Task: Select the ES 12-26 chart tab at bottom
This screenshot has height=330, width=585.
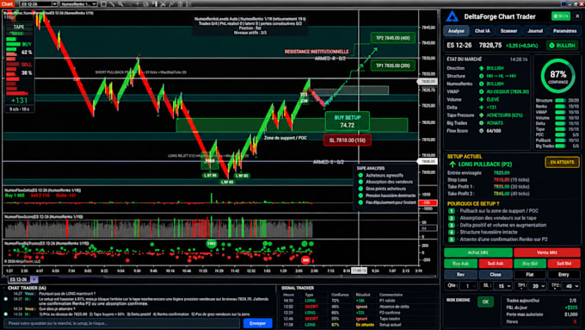Action: click(x=18, y=279)
